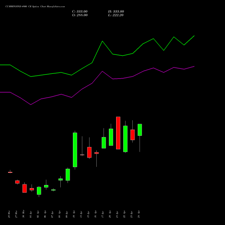Select the close value C: 333.00
This screenshot has width=225, height=225.
click(x=80, y=12)
